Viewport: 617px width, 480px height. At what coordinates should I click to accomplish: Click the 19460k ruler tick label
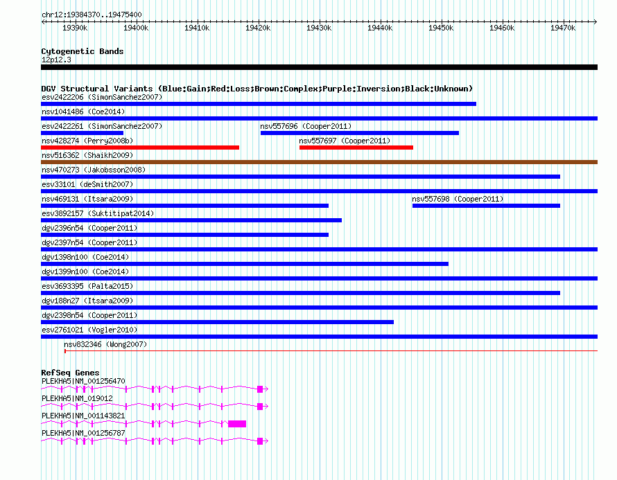click(502, 28)
